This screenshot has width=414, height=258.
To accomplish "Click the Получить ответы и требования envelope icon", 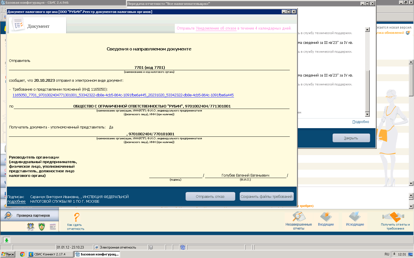I will (393, 217).
